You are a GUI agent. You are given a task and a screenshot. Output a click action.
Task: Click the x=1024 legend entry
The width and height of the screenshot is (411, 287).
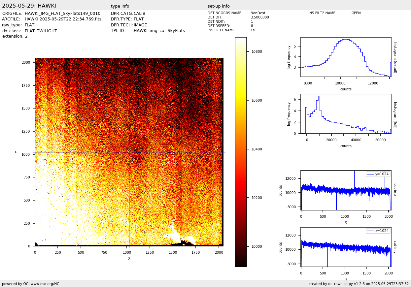coord(378,231)
